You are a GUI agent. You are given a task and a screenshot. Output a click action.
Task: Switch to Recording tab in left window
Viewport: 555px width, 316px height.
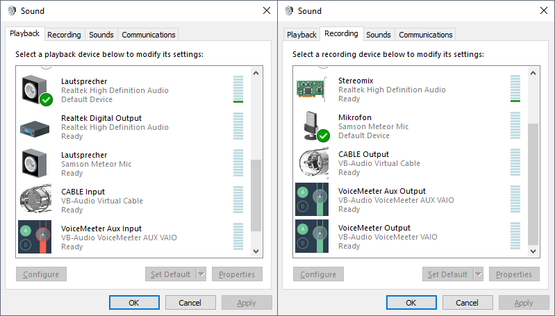64,35
